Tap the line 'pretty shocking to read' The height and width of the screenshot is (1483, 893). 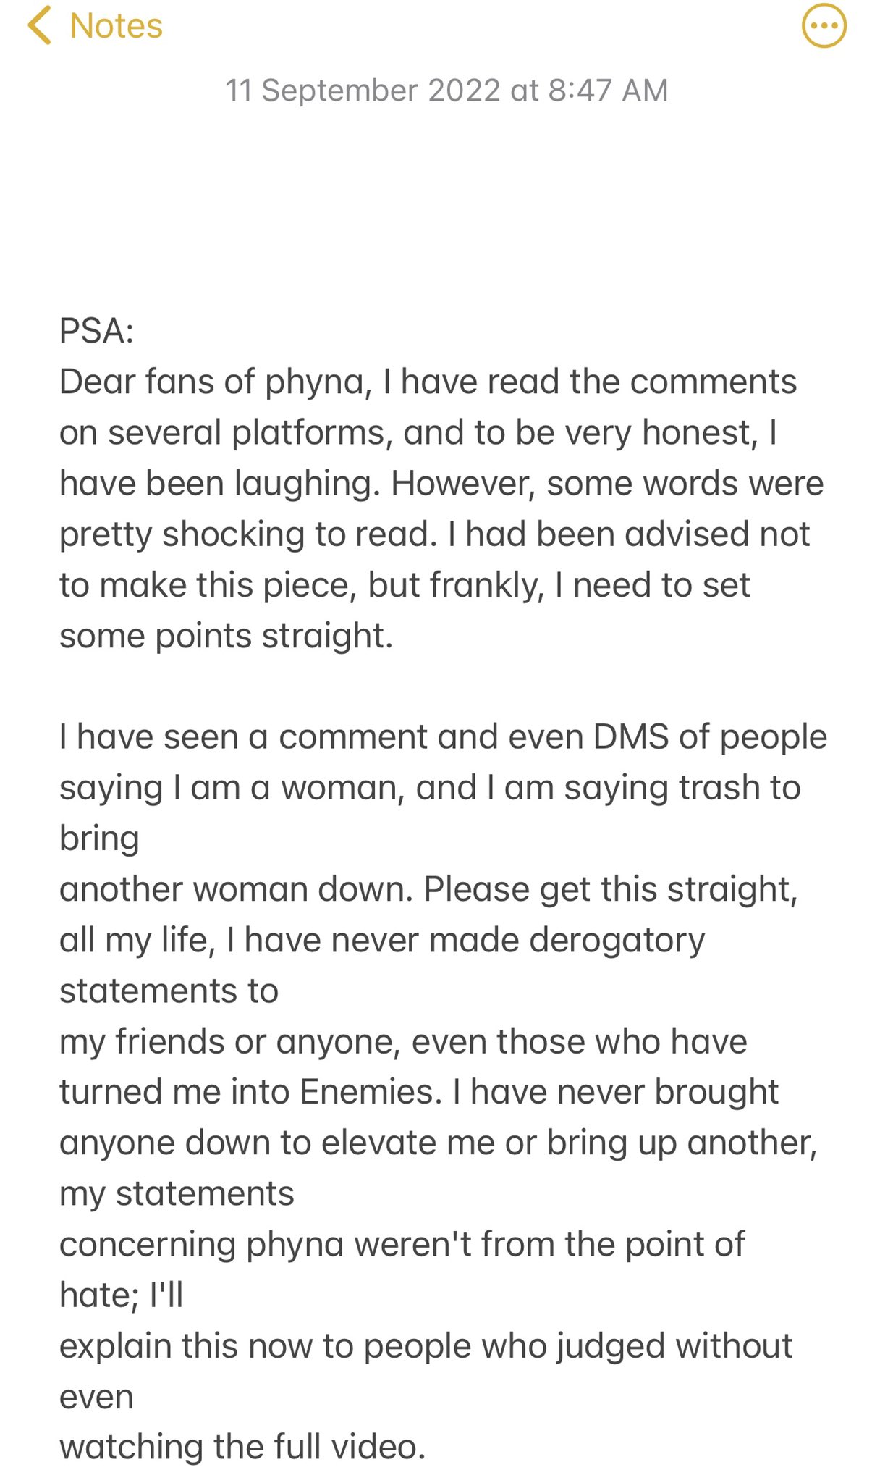pyautogui.click(x=434, y=534)
